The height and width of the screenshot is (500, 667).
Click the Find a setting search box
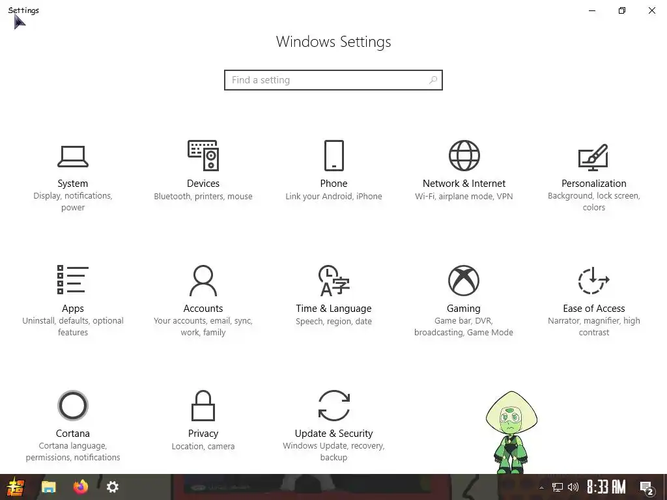tap(333, 80)
